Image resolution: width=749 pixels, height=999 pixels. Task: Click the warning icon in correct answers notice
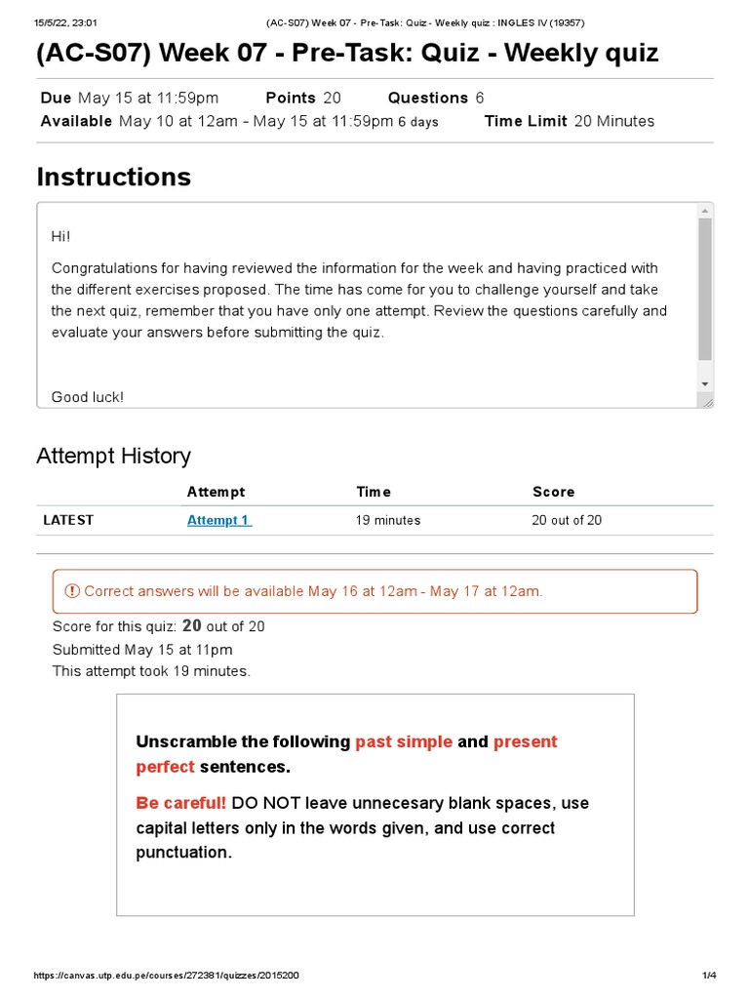[72, 591]
